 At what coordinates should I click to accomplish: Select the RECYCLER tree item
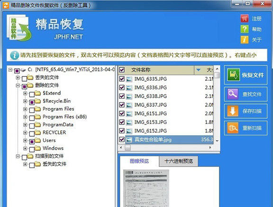point(55,132)
